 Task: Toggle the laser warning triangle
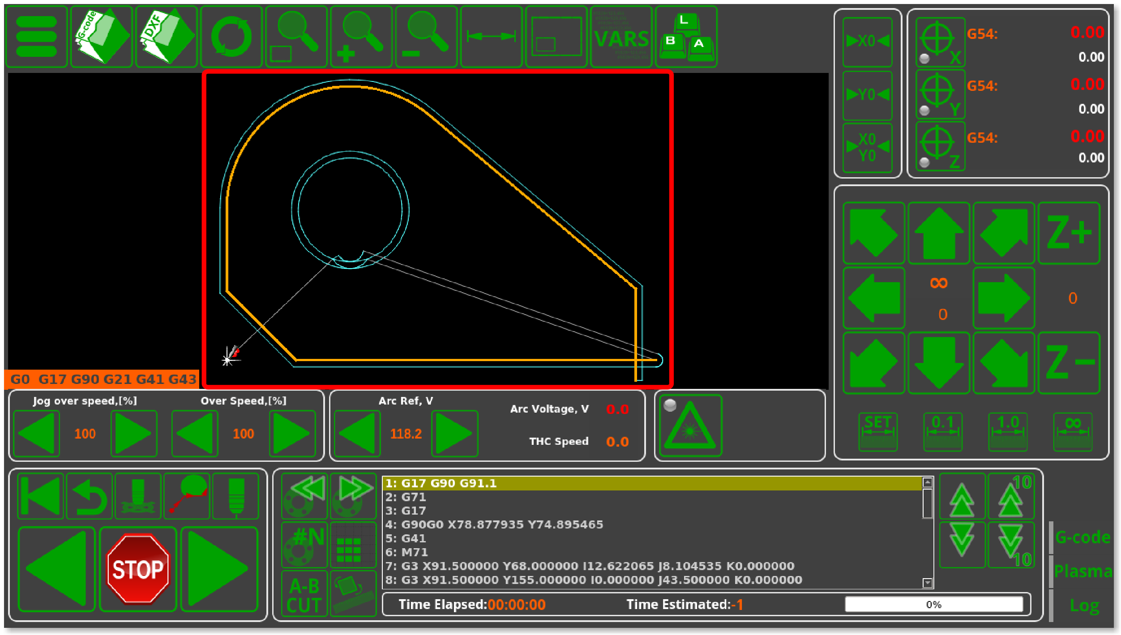[x=690, y=426]
